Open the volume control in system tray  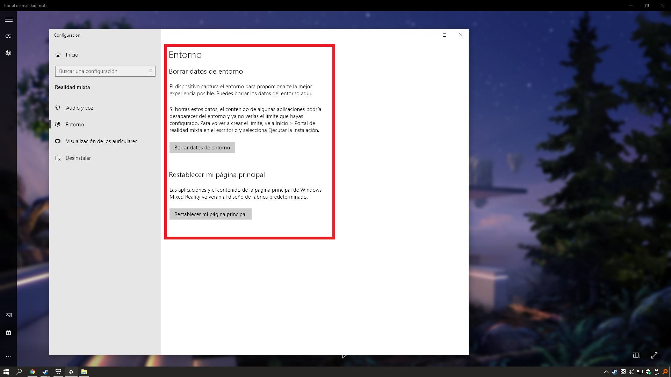tap(631, 372)
